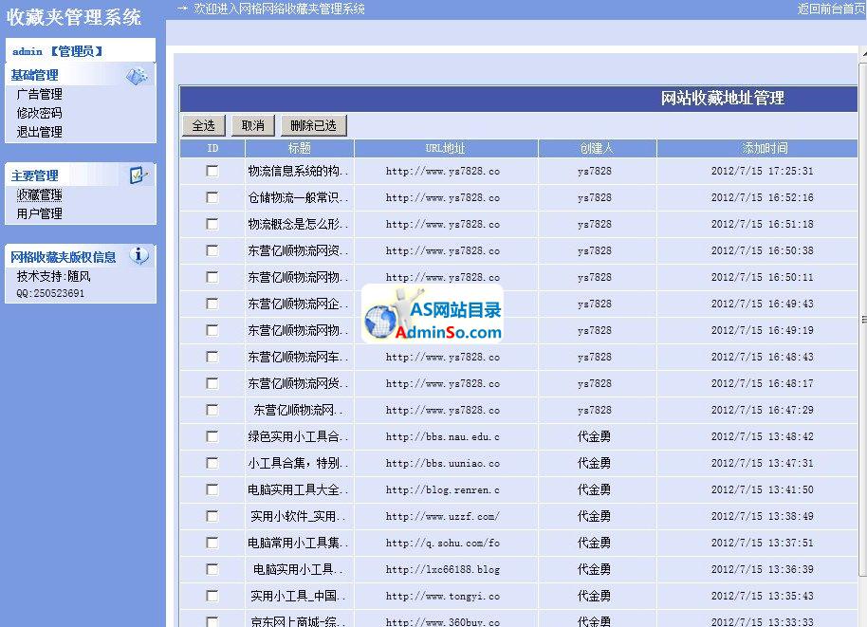The image size is (867, 627).
Task: Check the box for 实用小工具_中国 row
Action: [x=212, y=596]
